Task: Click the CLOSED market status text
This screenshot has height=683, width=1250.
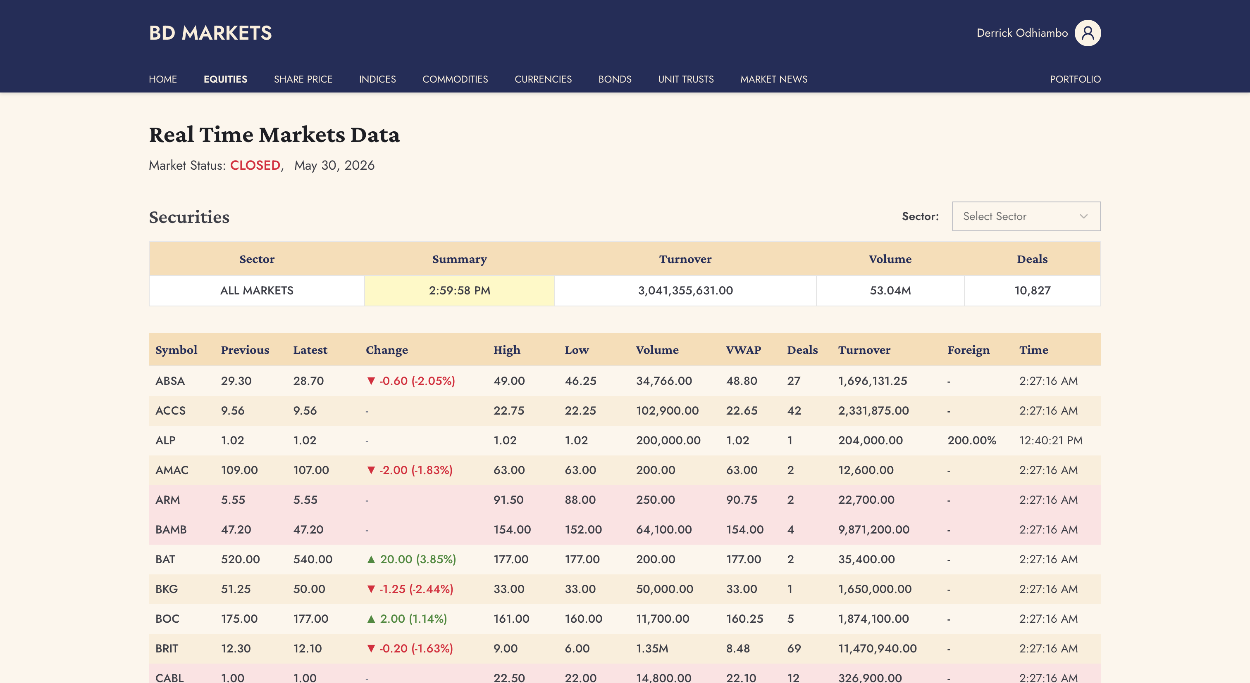Action: click(x=255, y=165)
